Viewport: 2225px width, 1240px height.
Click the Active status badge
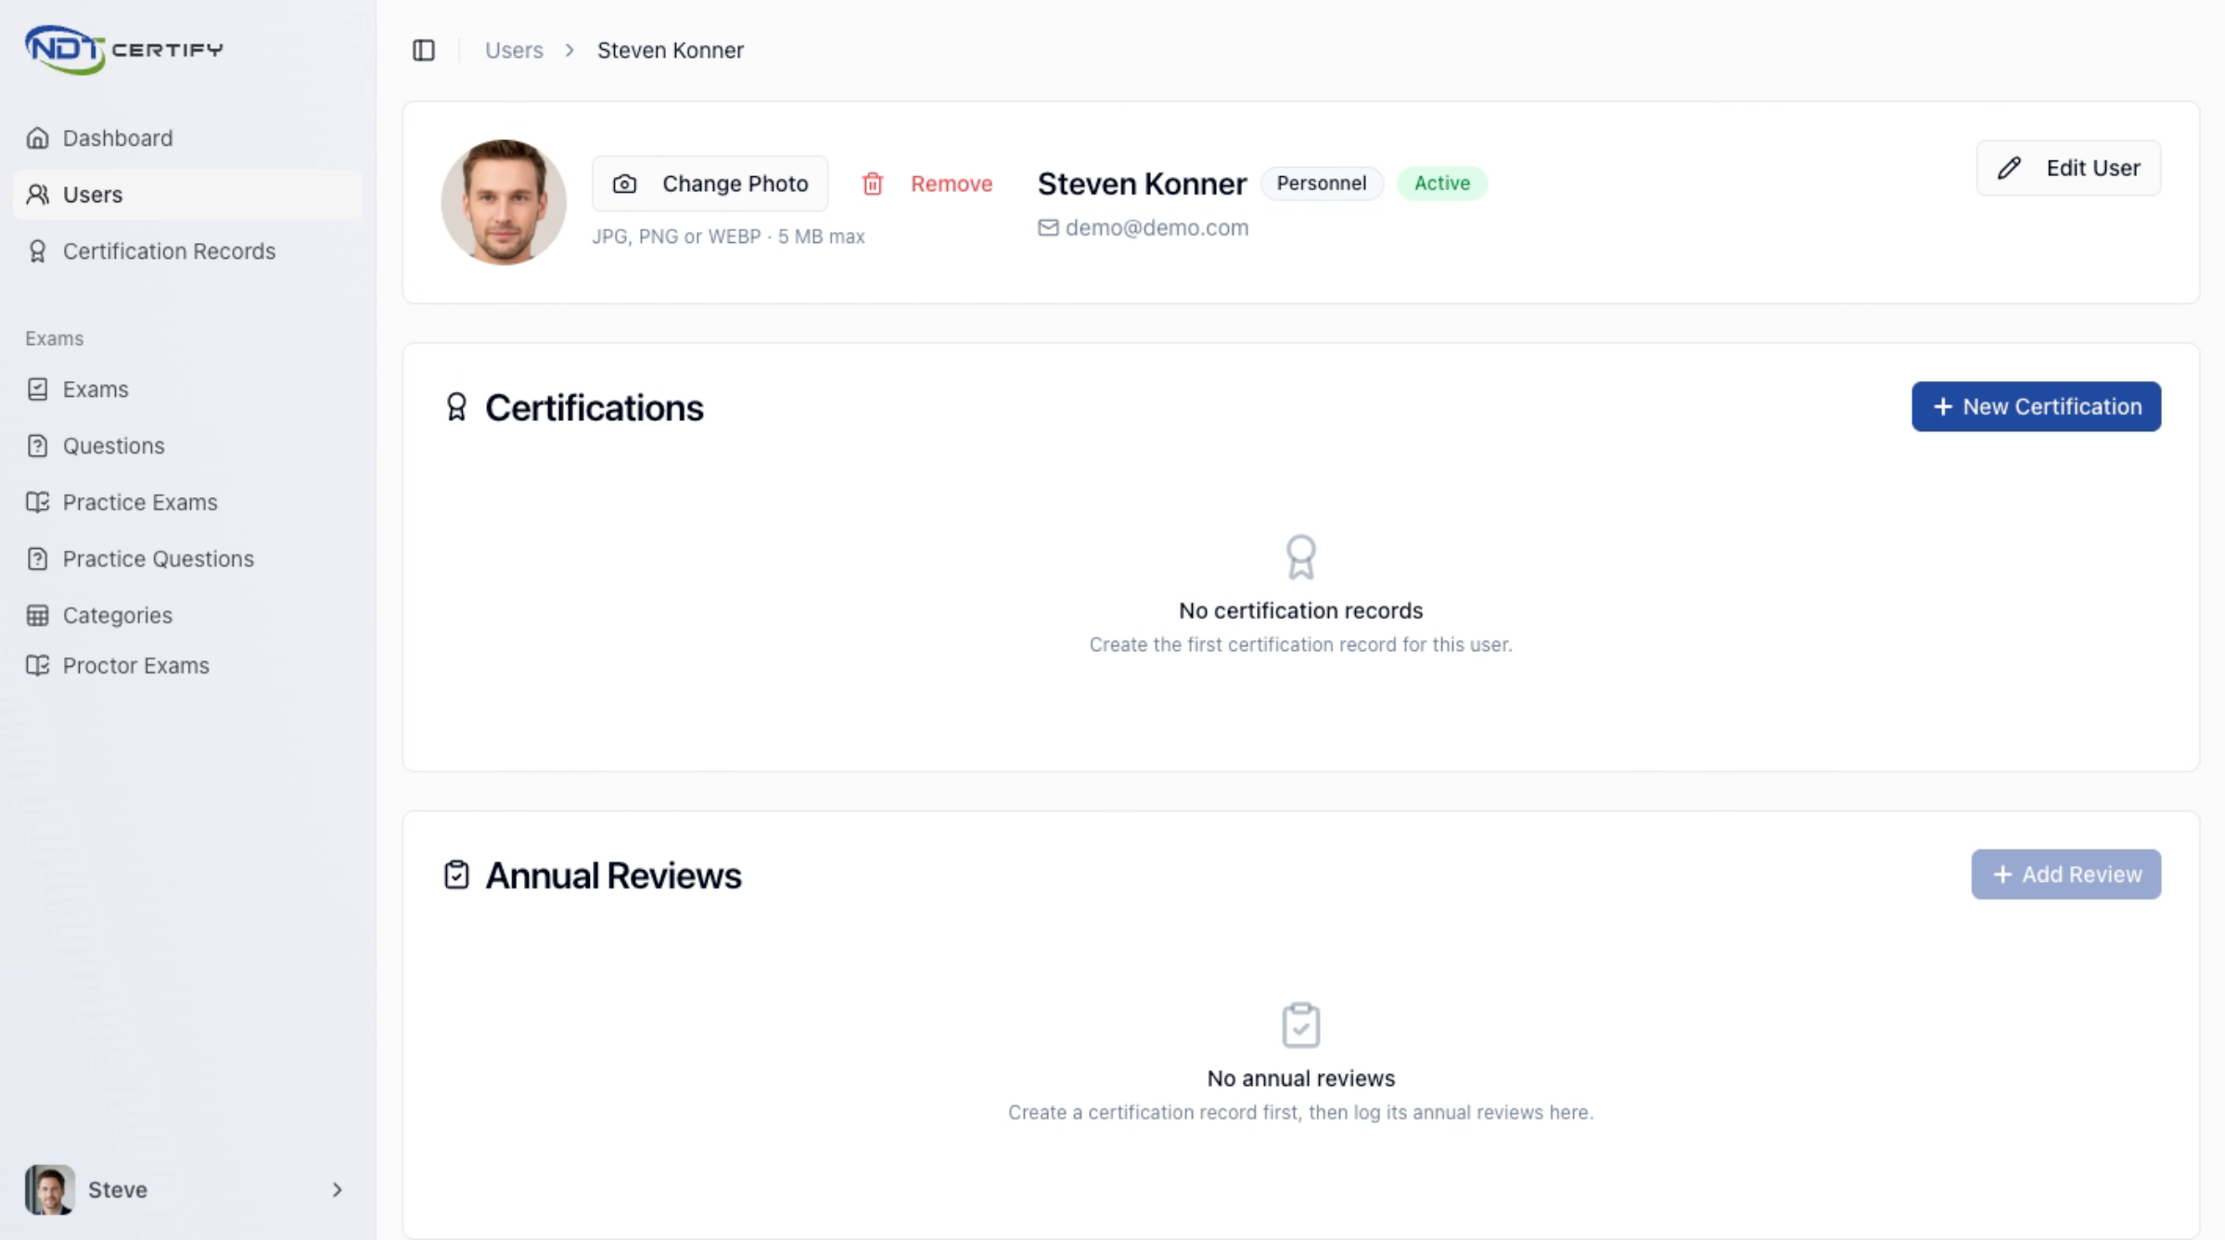[x=1441, y=184]
